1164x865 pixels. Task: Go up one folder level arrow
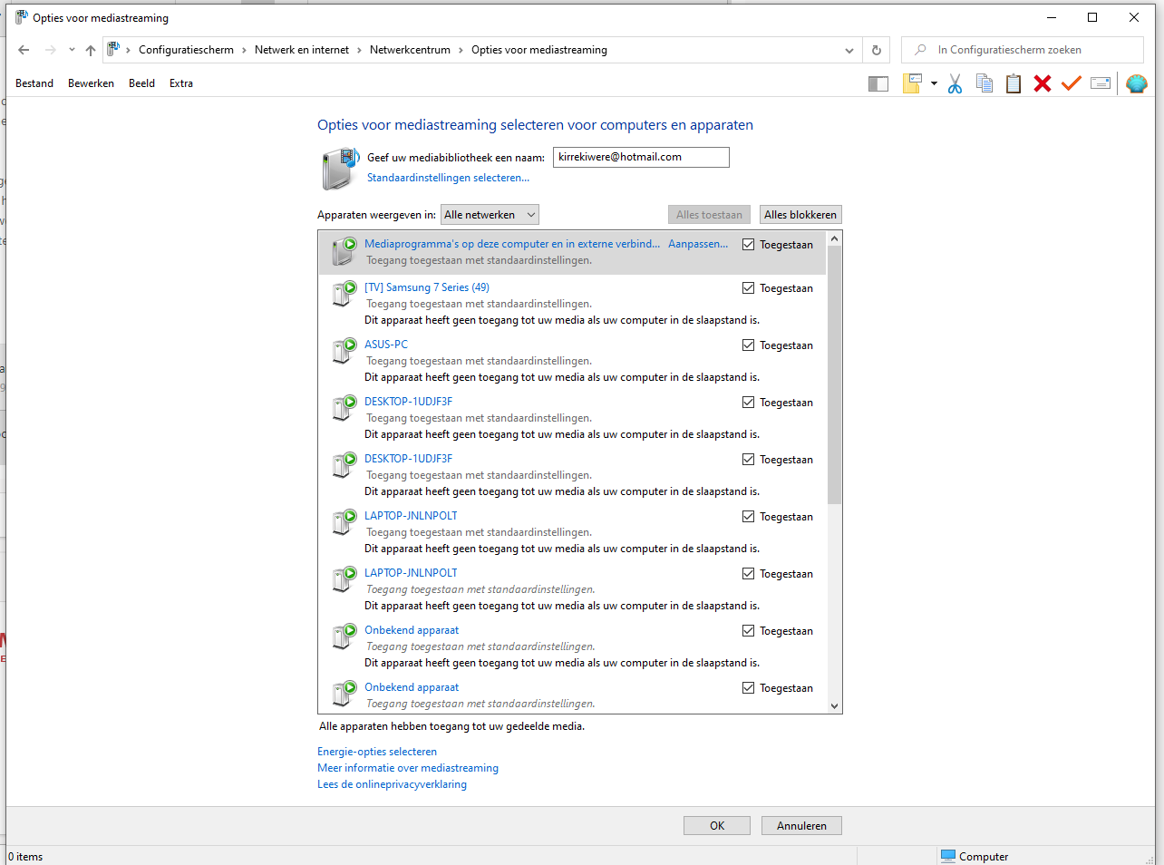(x=91, y=50)
